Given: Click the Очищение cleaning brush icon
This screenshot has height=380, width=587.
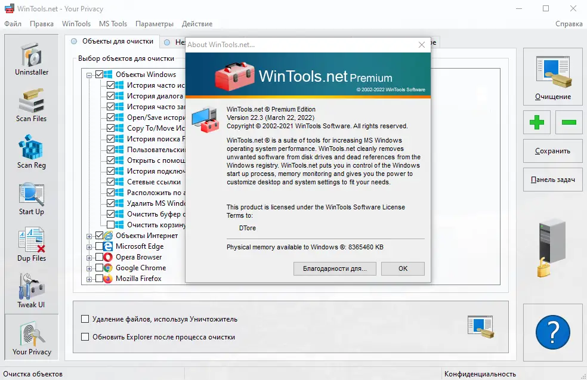Looking at the screenshot, I should (552, 75).
